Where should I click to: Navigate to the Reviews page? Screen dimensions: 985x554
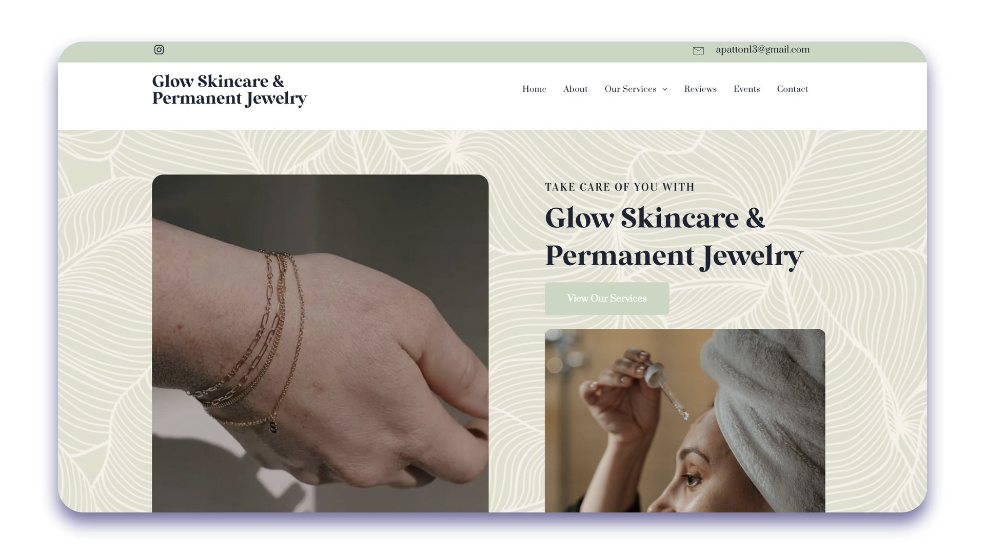(x=700, y=89)
